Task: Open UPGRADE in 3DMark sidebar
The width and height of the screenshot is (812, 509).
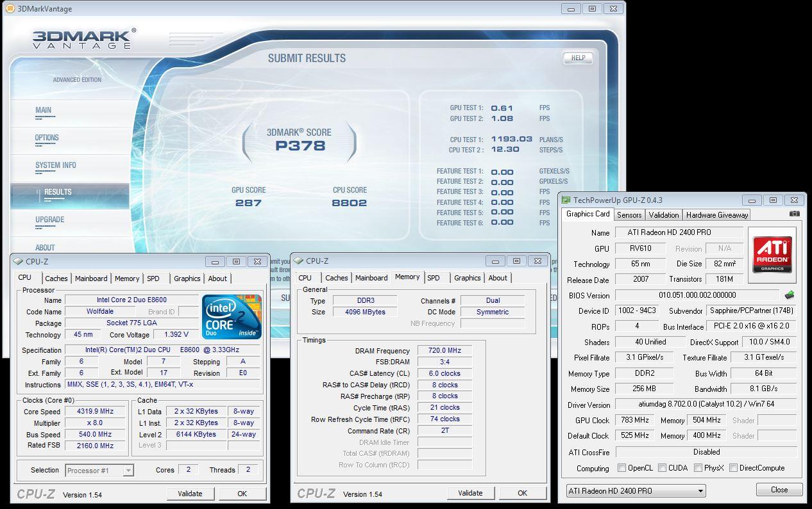Action: coord(50,220)
